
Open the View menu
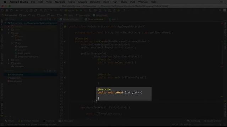[49, 2]
